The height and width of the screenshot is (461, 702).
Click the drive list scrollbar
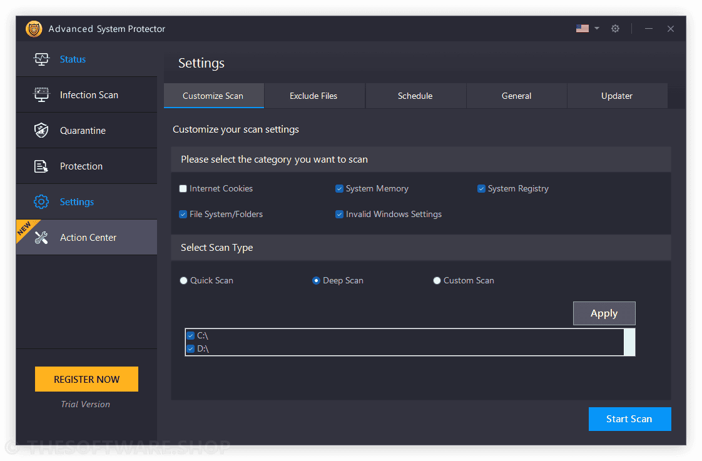pyautogui.click(x=629, y=342)
